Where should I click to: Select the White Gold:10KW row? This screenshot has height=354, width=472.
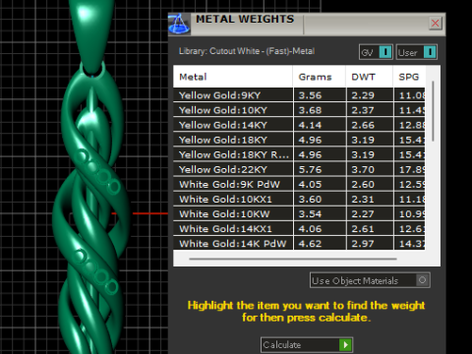click(x=299, y=213)
